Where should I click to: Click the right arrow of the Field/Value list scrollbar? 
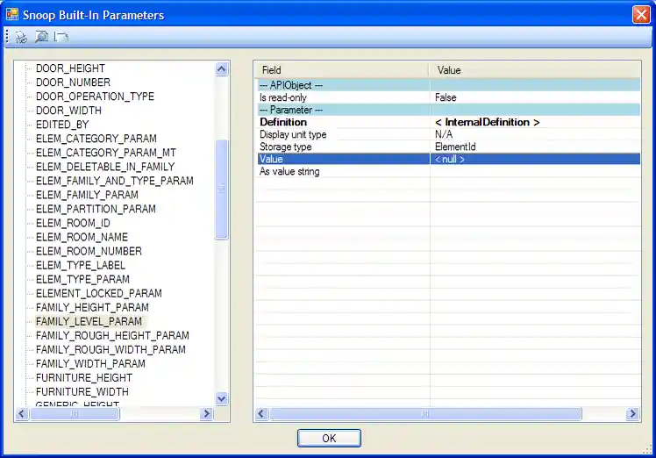click(632, 413)
